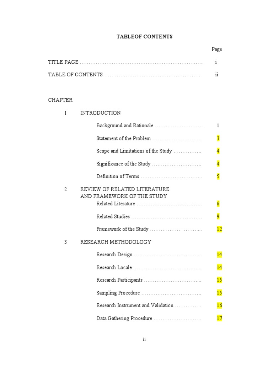Open the "Background and Rationale" entry

[x=125, y=125]
